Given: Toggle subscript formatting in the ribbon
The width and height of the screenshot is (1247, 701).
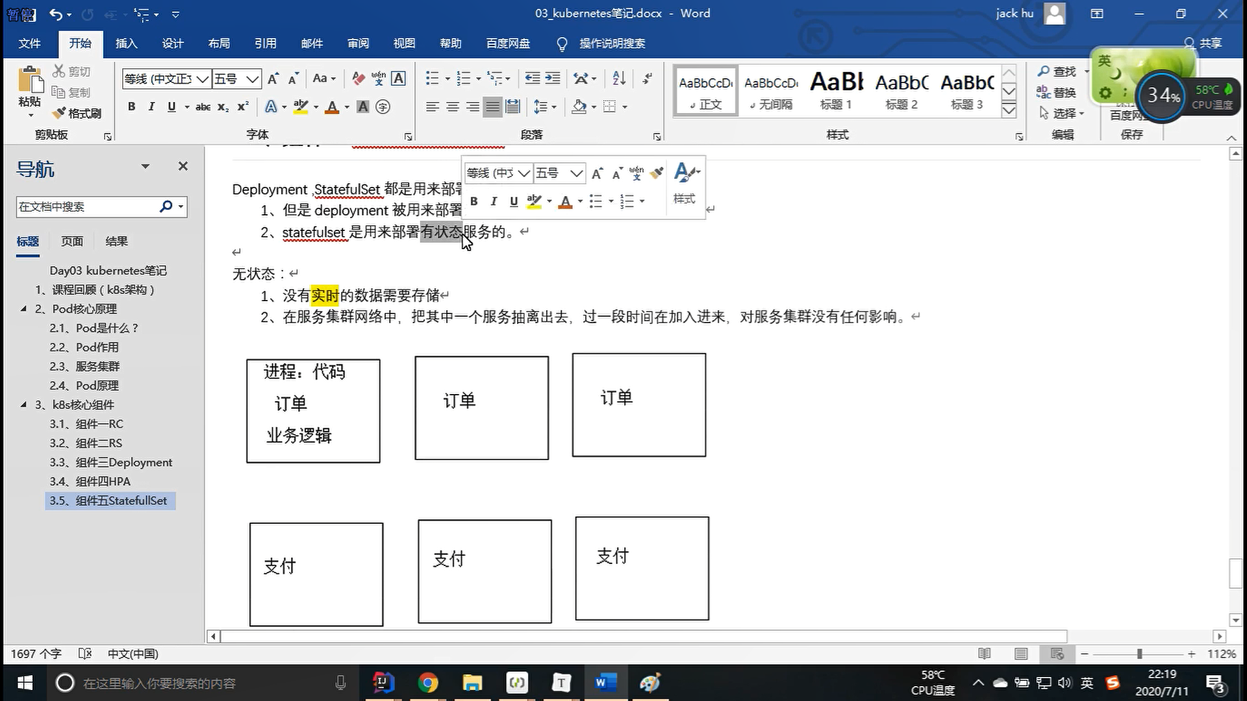Looking at the screenshot, I should click(x=223, y=106).
